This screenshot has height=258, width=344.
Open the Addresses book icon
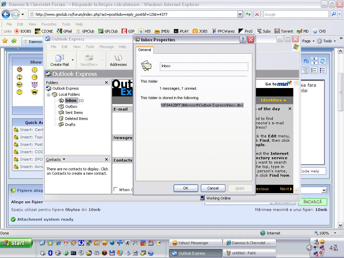pyautogui.click(x=118, y=60)
